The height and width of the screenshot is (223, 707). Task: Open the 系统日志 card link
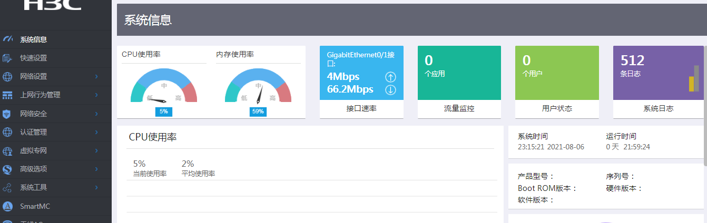(x=659, y=109)
